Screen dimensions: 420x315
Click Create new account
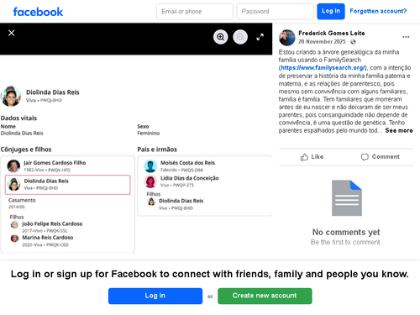coord(265,296)
